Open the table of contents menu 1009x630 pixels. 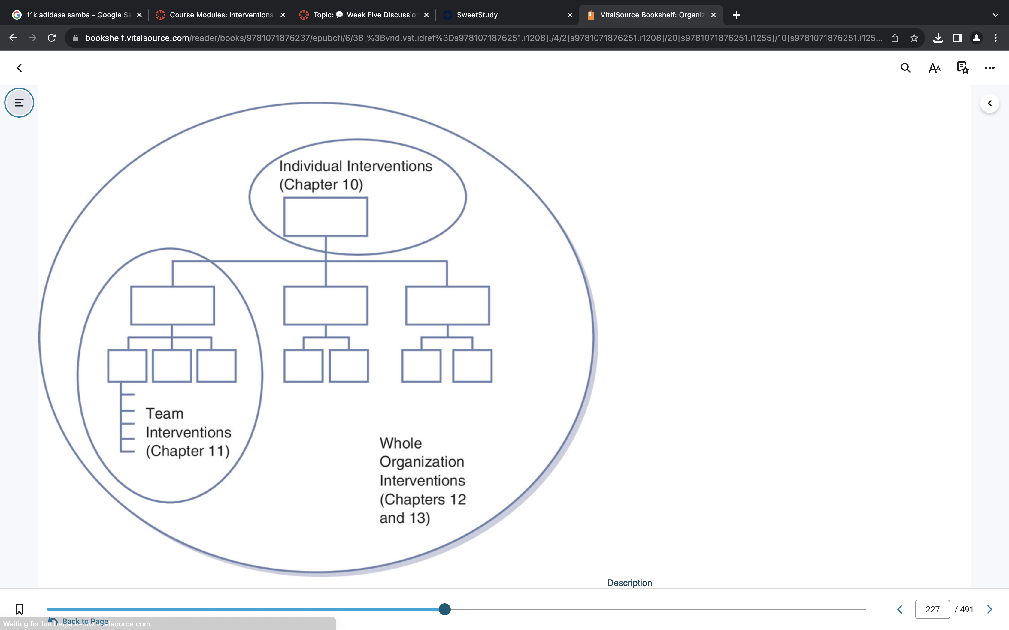[19, 103]
